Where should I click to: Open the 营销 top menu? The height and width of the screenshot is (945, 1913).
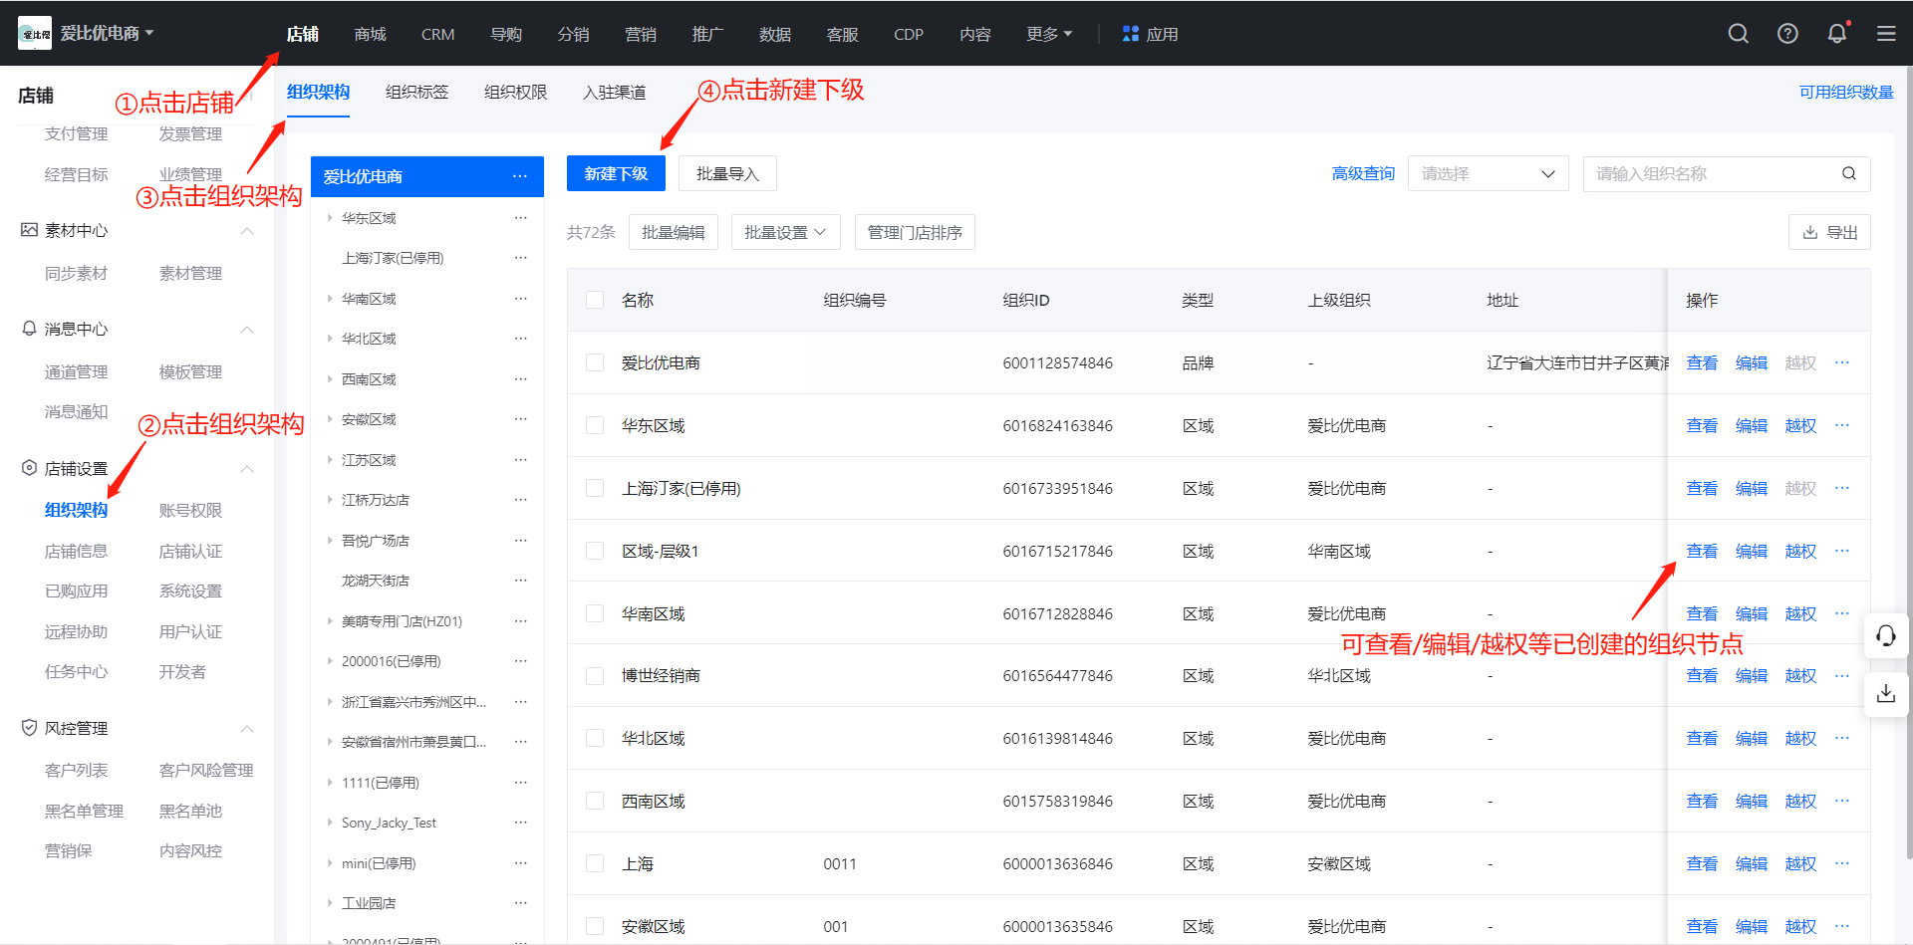640,34
